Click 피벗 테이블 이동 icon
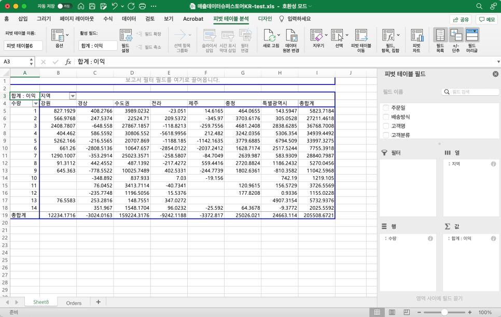Screen dimensions: 501x317 pyautogui.click(x=361, y=36)
